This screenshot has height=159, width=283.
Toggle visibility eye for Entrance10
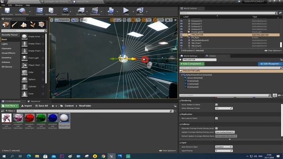181,21
